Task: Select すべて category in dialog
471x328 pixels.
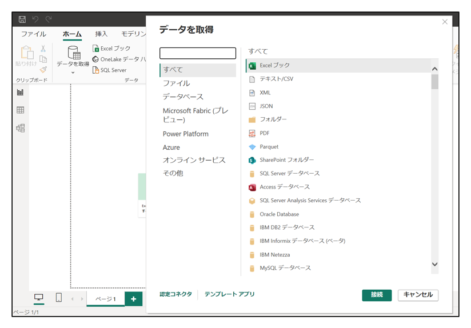Action: [198, 70]
